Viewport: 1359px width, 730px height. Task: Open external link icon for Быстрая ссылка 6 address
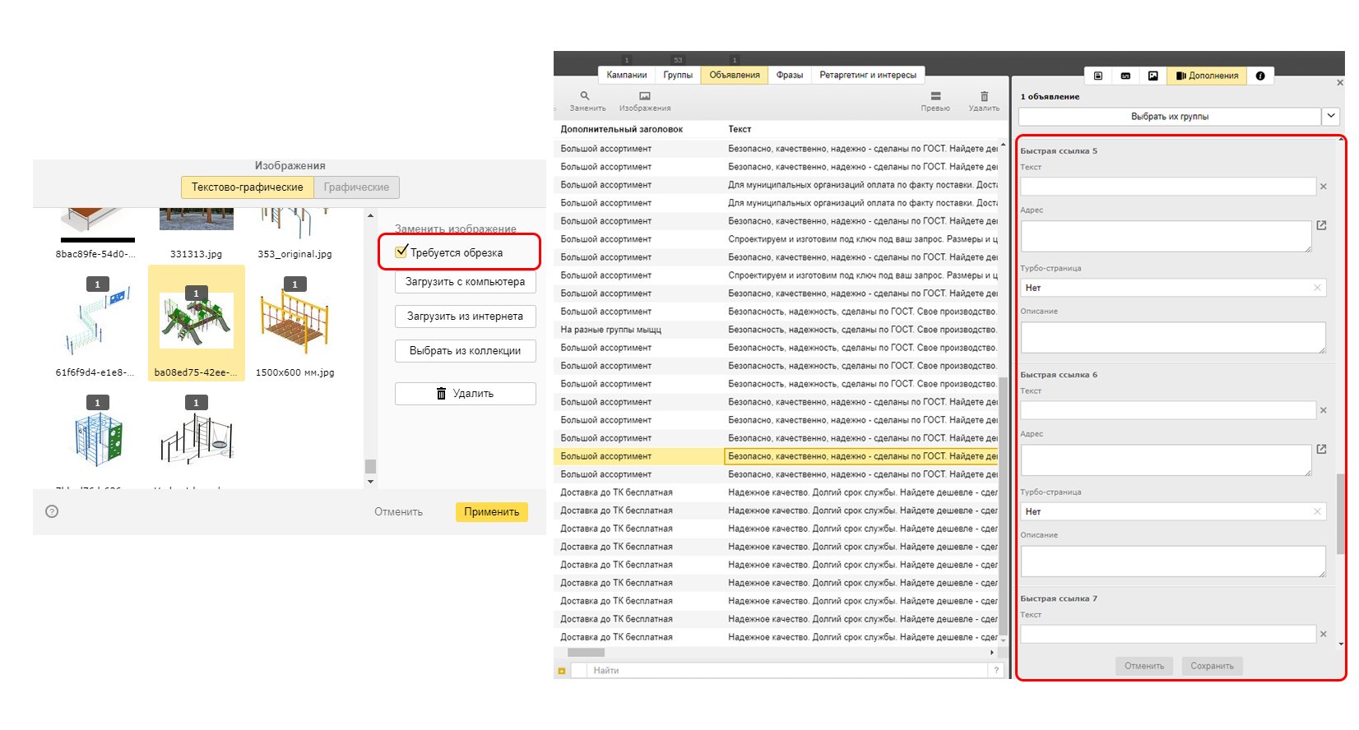pos(1321,449)
